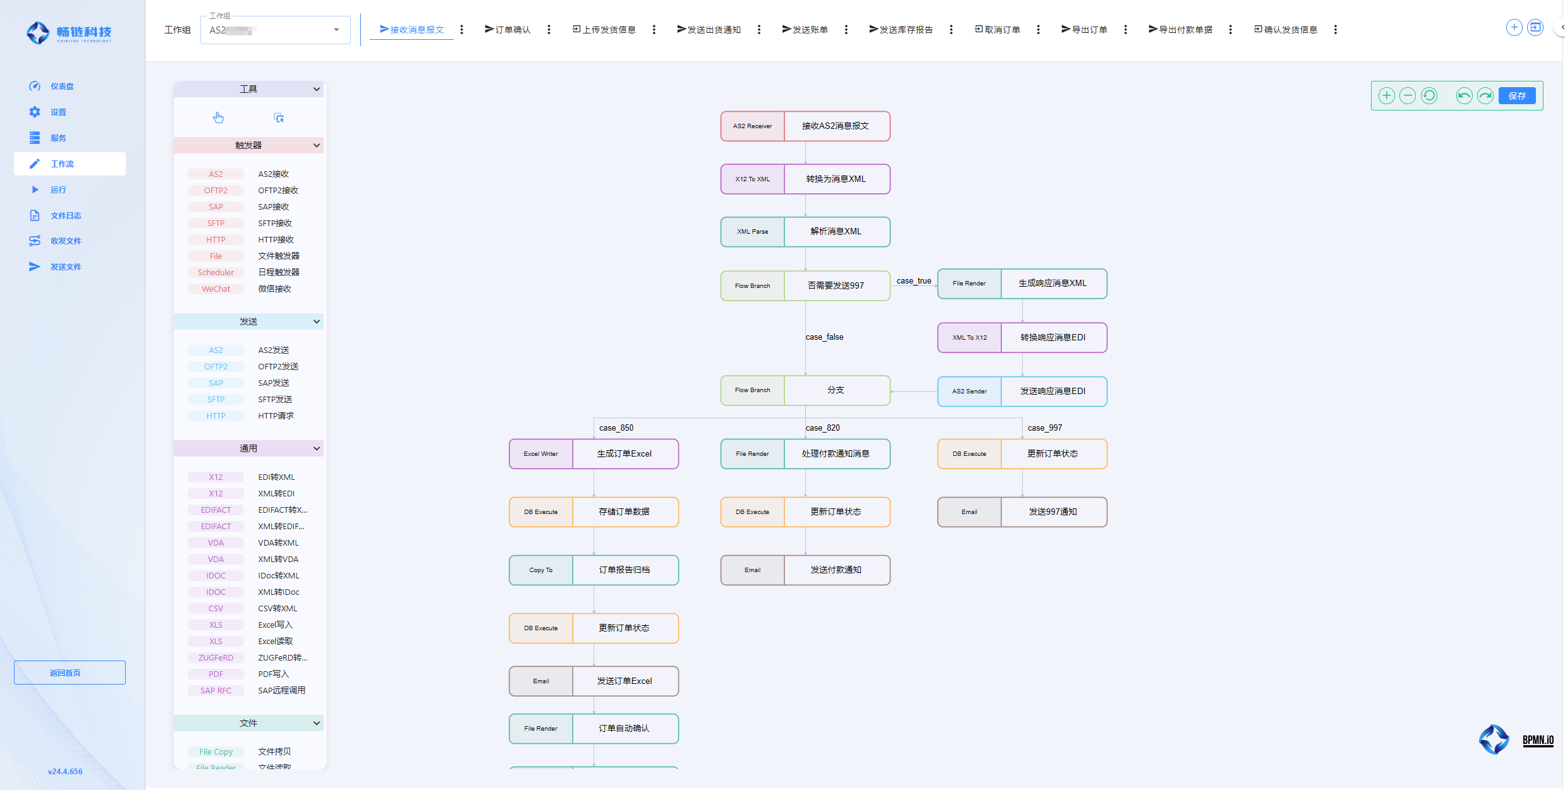
Task: Activate the lasso selection tool
Action: pos(279,118)
